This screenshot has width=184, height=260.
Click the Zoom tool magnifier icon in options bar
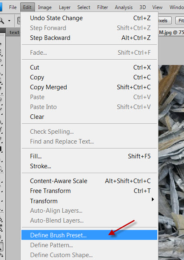(x=2, y=21)
